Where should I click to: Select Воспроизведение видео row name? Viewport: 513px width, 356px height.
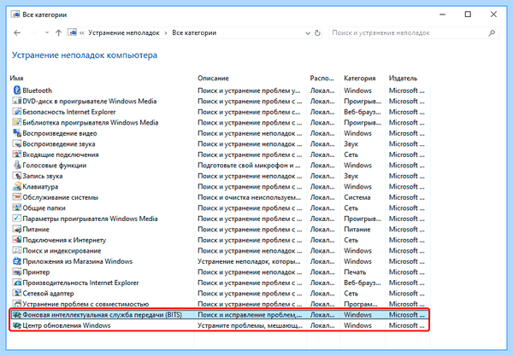[60, 133]
